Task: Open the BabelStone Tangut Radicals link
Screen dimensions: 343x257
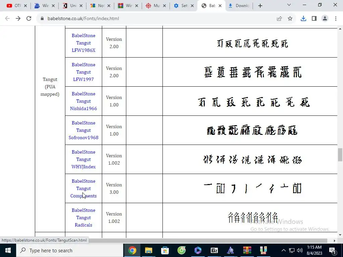Action: pos(83,218)
